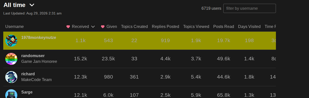Image resolution: width=309 pixels, height=98 pixels.
Task: Open Sarge's computer avatar
Action: 11,94
